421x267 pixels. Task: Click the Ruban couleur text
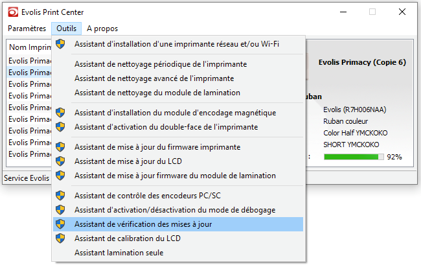point(346,121)
